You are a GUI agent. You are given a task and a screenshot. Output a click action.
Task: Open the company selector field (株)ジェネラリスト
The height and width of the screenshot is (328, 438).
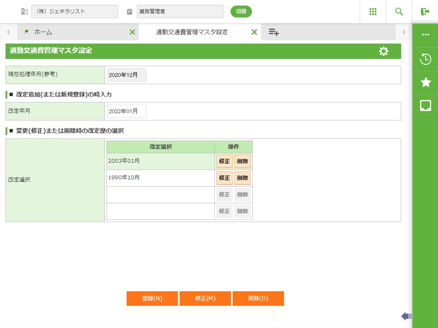point(75,12)
